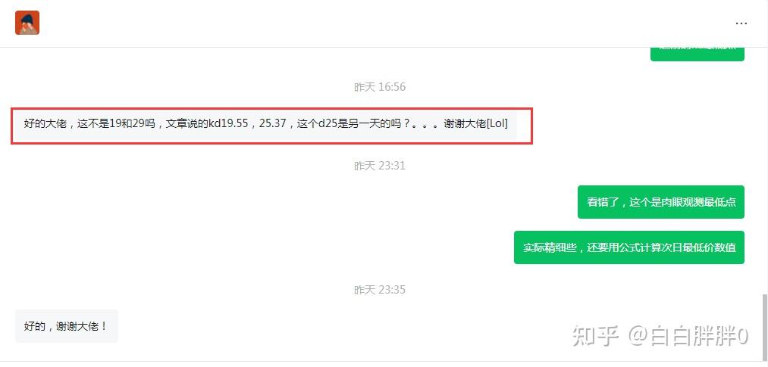
Task: Click the 昨天 23:31 timestamp
Action: click(380, 166)
